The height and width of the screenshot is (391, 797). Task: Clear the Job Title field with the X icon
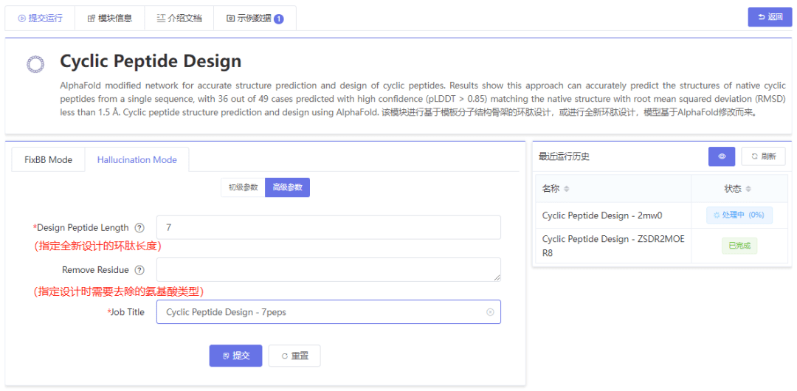tap(490, 312)
